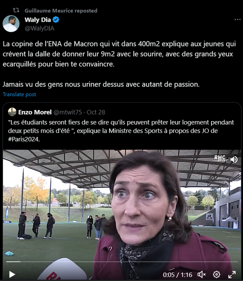The image size is (243, 281).
Task: Play the video with the play button
Action: (x=12, y=274)
